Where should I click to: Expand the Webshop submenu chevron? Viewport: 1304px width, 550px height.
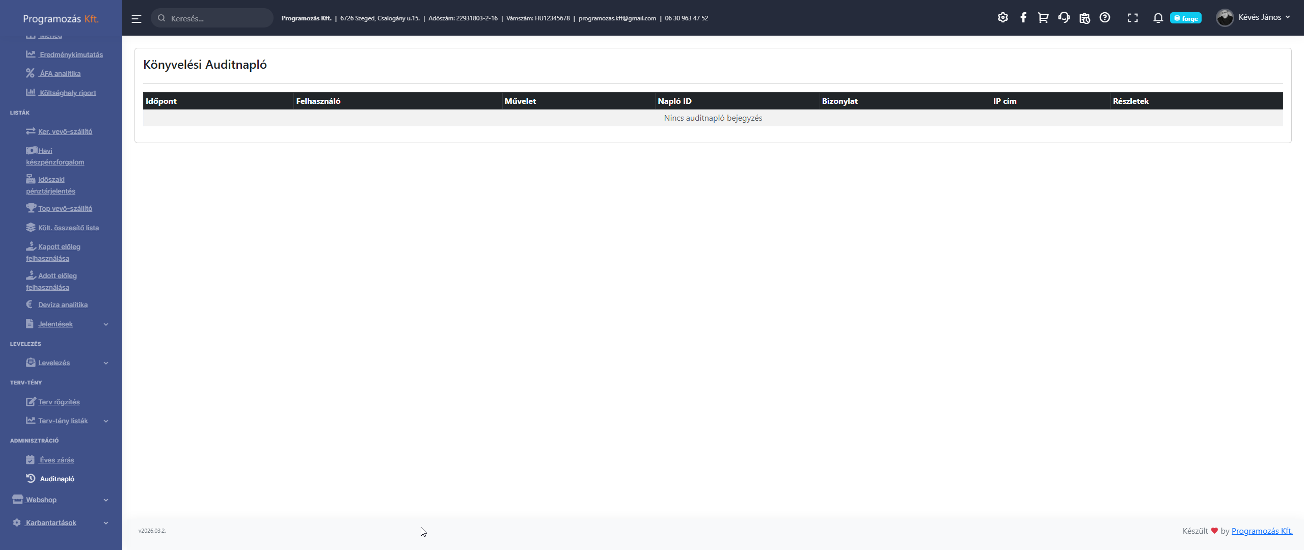tap(106, 500)
